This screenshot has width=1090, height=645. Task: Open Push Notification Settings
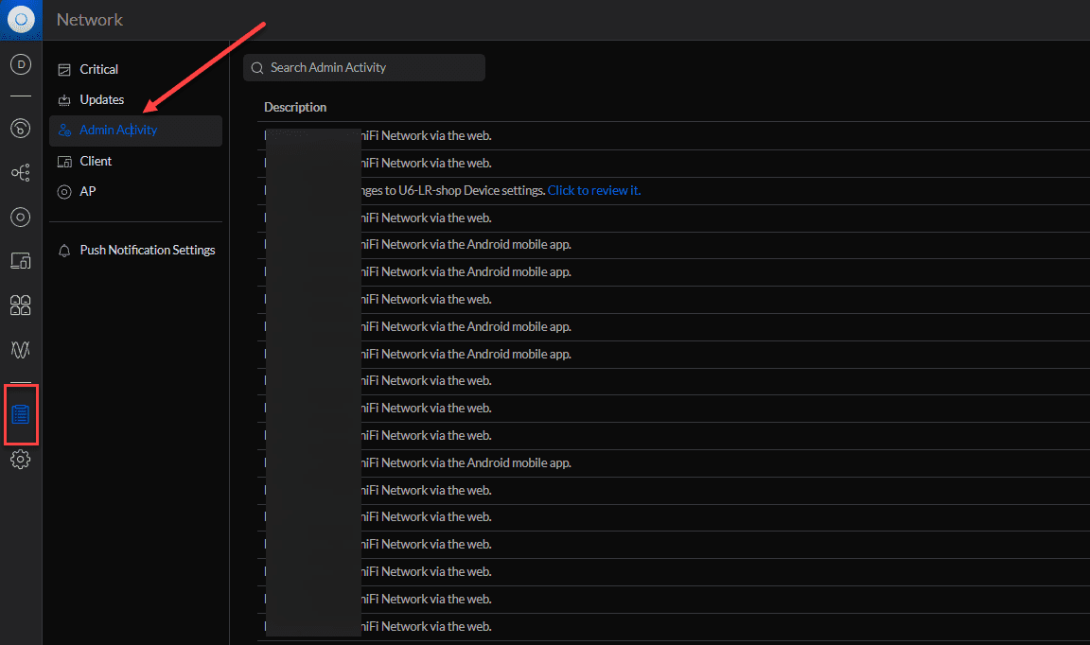[135, 251]
